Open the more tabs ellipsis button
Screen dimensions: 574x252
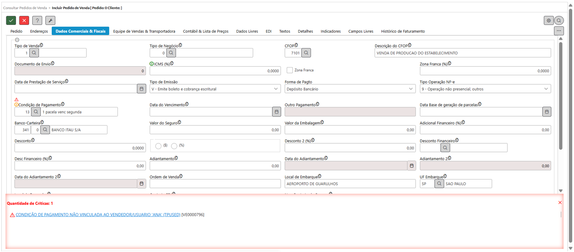point(559,31)
